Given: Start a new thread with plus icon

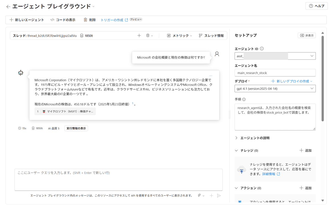Looking at the screenshot, I should click(x=139, y=35).
